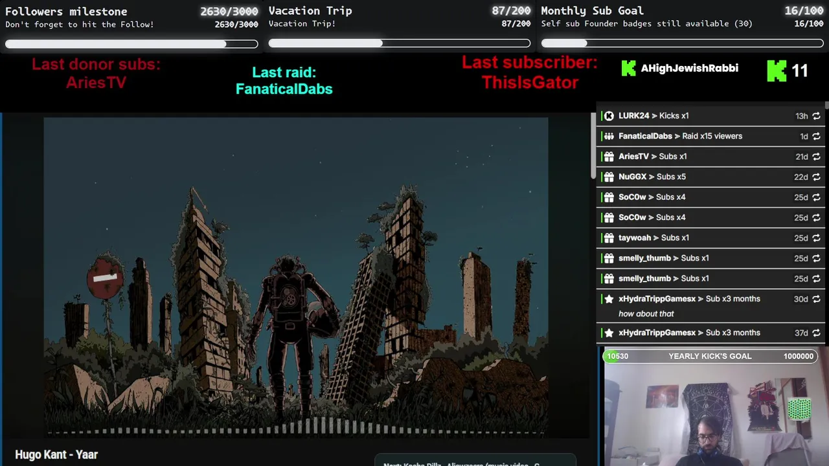
Task: Click the gift icon in the taywoah row
Action: click(609, 238)
